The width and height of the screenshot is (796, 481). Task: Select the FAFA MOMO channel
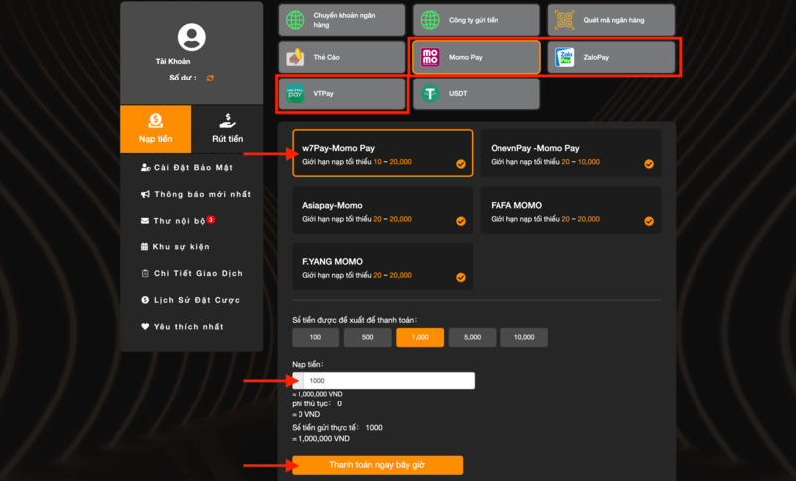click(570, 211)
